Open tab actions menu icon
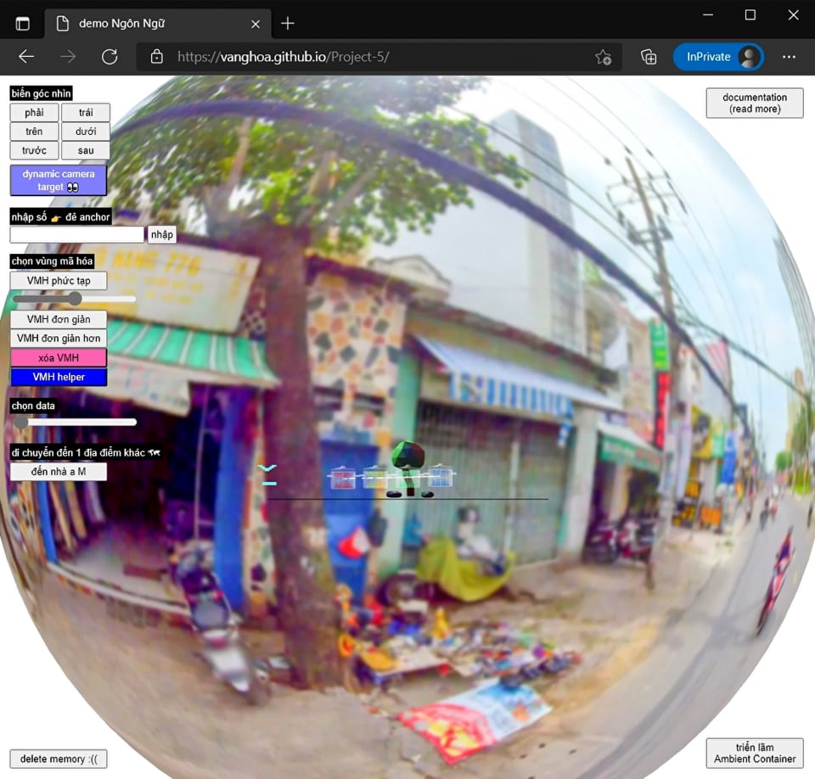The width and height of the screenshot is (815, 779). click(x=22, y=24)
